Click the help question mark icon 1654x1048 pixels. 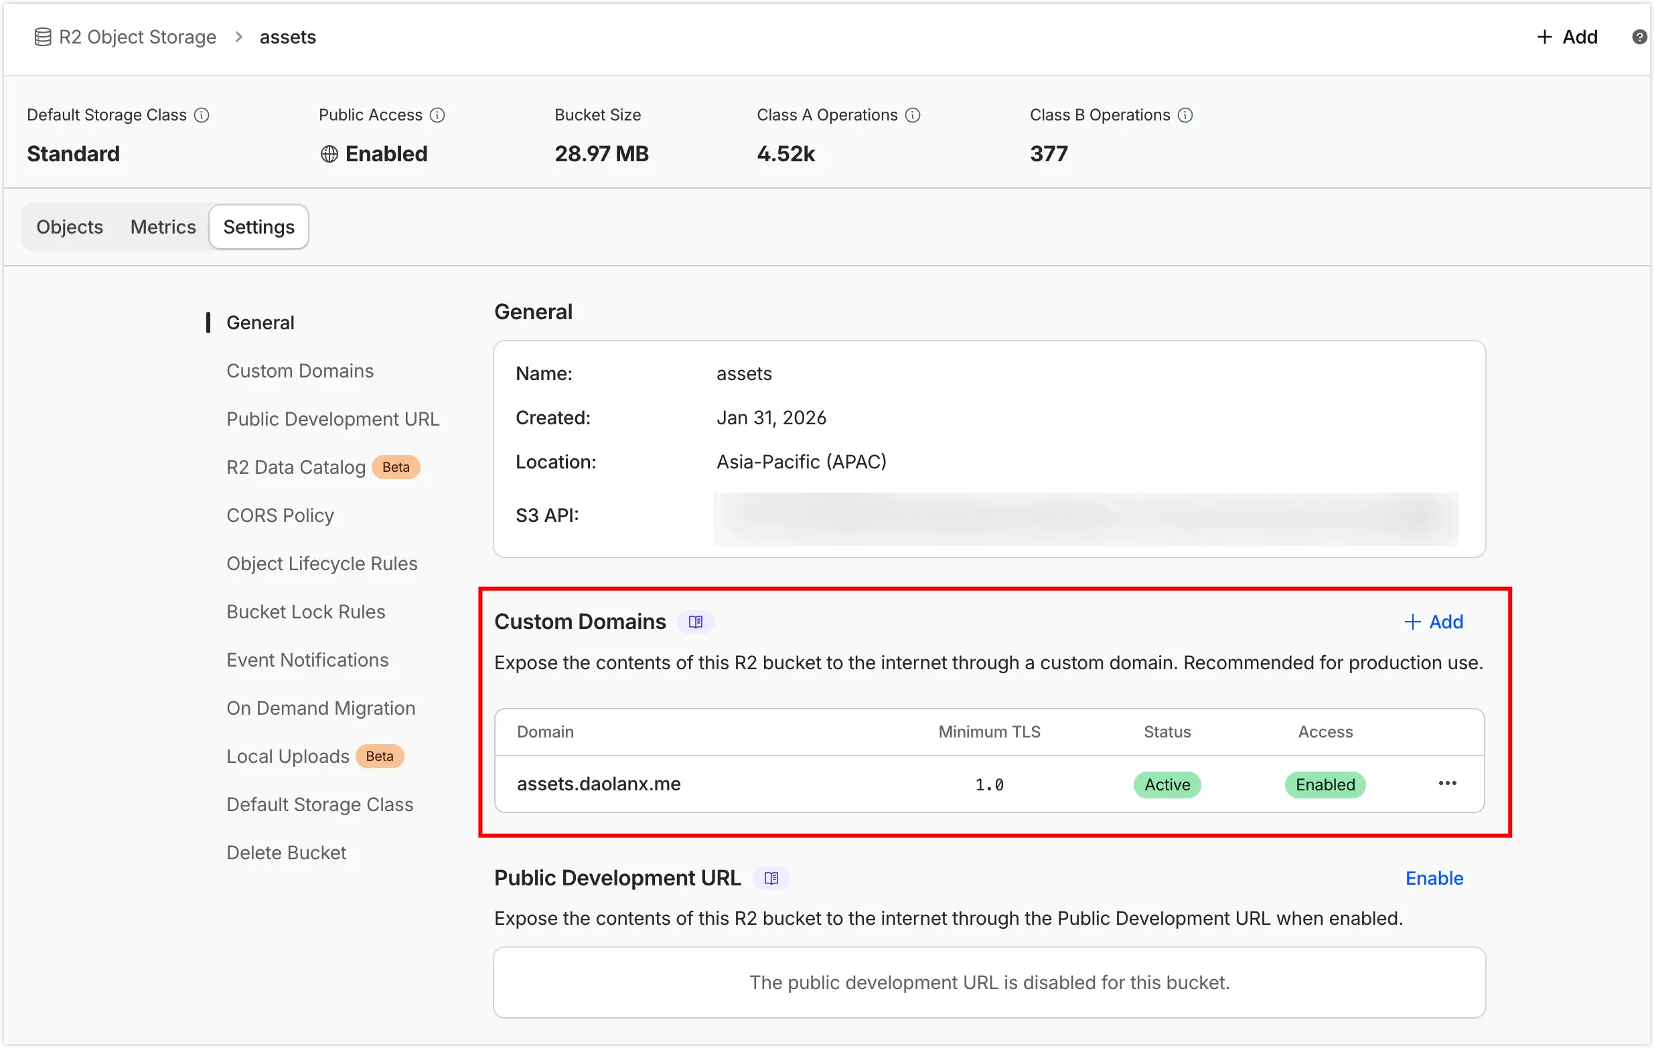[1639, 37]
